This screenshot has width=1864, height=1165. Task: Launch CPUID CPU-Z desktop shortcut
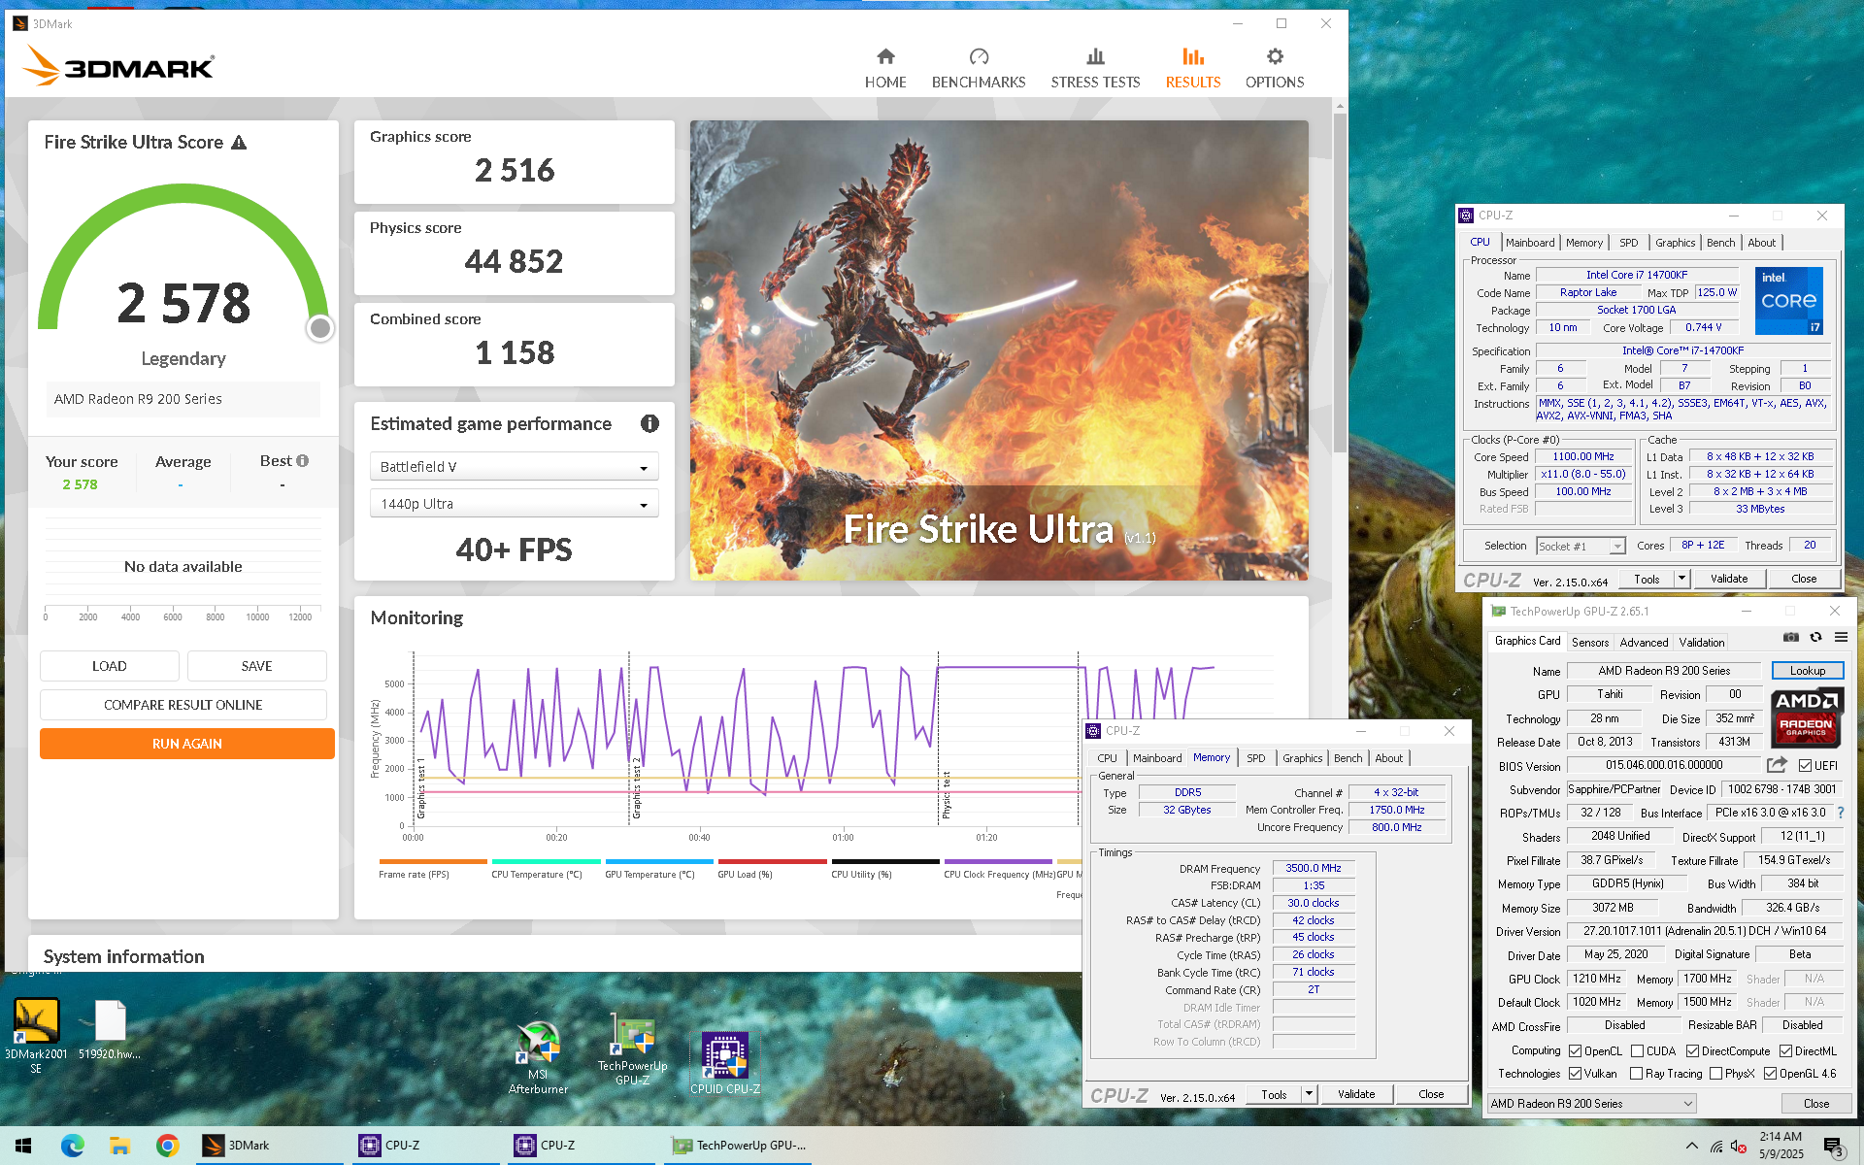(725, 1063)
